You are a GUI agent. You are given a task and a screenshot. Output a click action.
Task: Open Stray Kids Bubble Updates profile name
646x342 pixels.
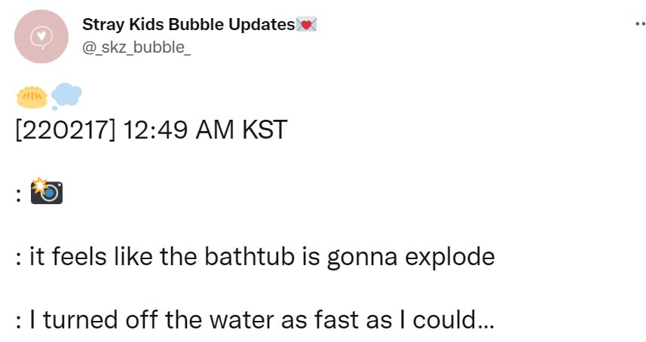[x=188, y=25]
